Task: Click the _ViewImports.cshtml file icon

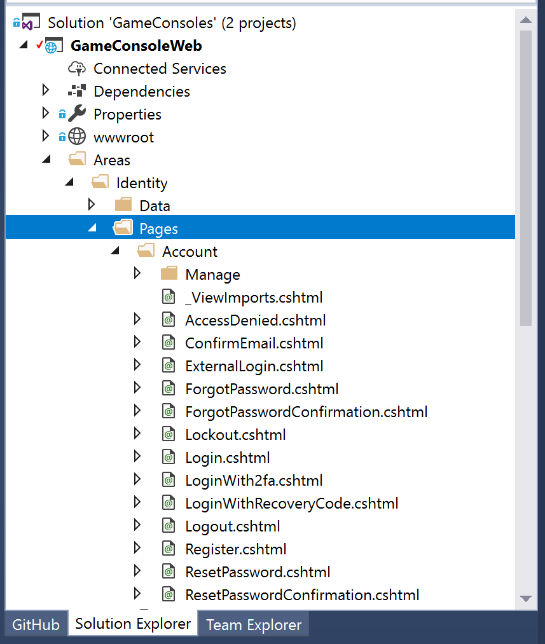Action: point(169,297)
